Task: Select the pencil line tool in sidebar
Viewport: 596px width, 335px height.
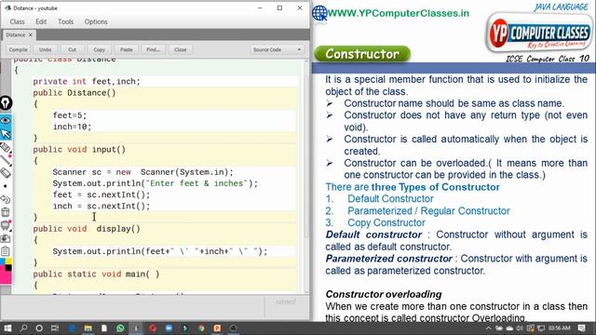Action: [6, 160]
